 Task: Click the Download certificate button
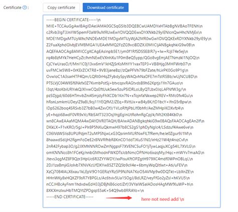click(105, 8)
